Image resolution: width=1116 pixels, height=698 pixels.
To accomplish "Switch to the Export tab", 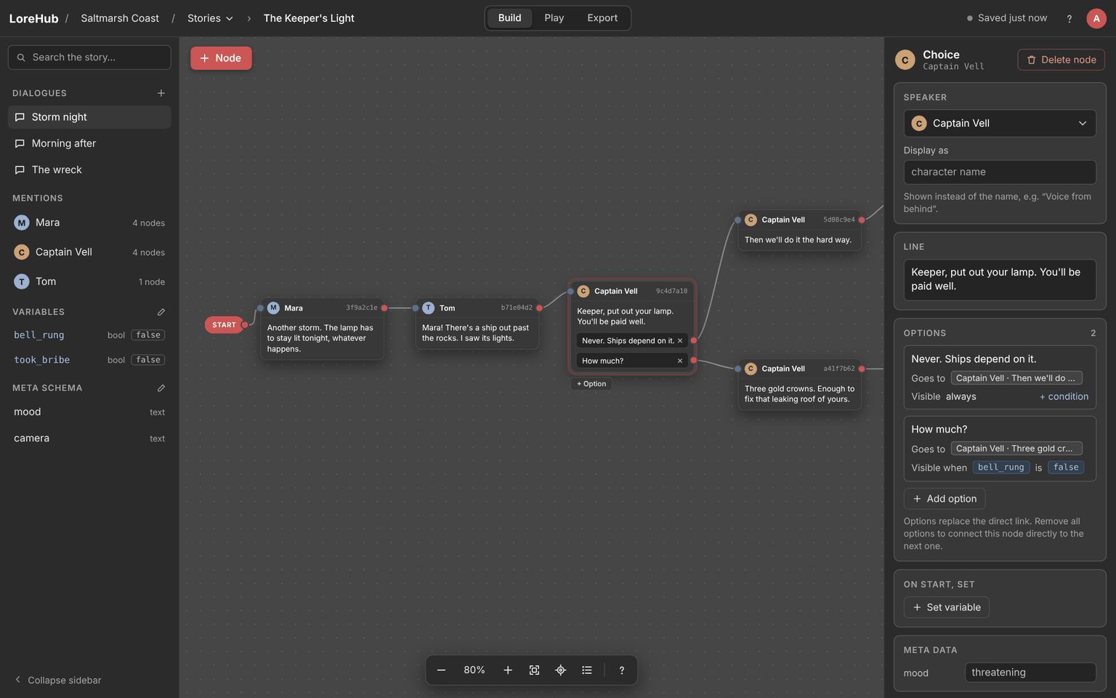I will (x=602, y=18).
